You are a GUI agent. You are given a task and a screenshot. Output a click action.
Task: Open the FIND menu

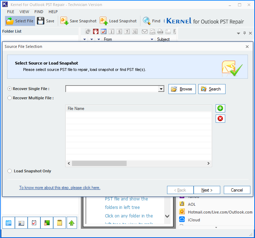tap(39, 12)
